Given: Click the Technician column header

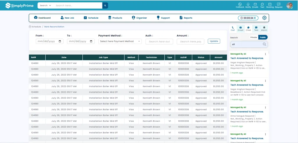Looking at the screenshot, I should pos(151,57).
